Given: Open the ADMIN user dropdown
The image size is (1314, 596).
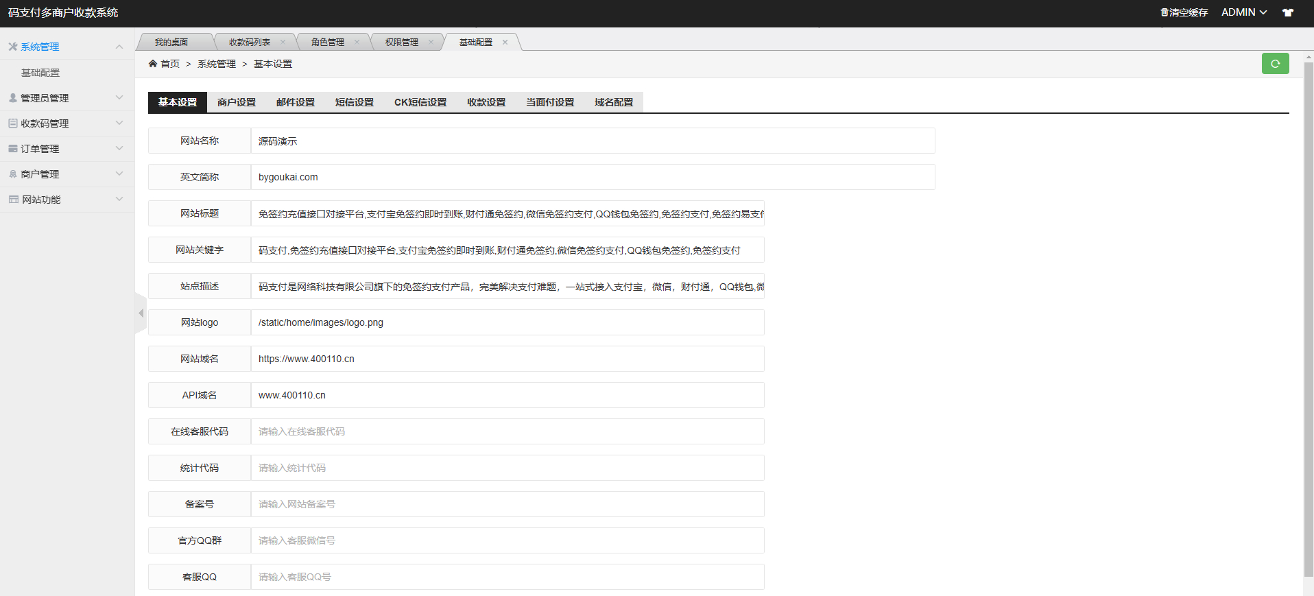Looking at the screenshot, I should click(1243, 12).
